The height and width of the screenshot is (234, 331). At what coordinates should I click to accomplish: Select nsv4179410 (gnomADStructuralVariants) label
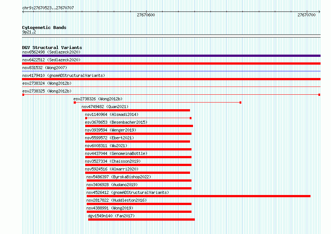pos(64,75)
